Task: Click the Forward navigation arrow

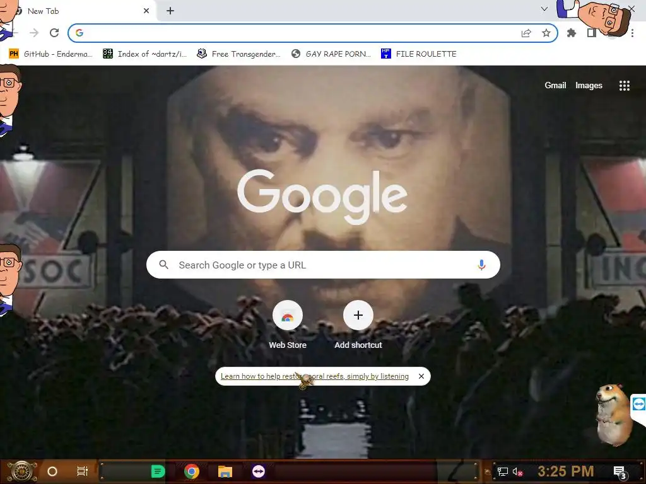Action: pyautogui.click(x=34, y=33)
